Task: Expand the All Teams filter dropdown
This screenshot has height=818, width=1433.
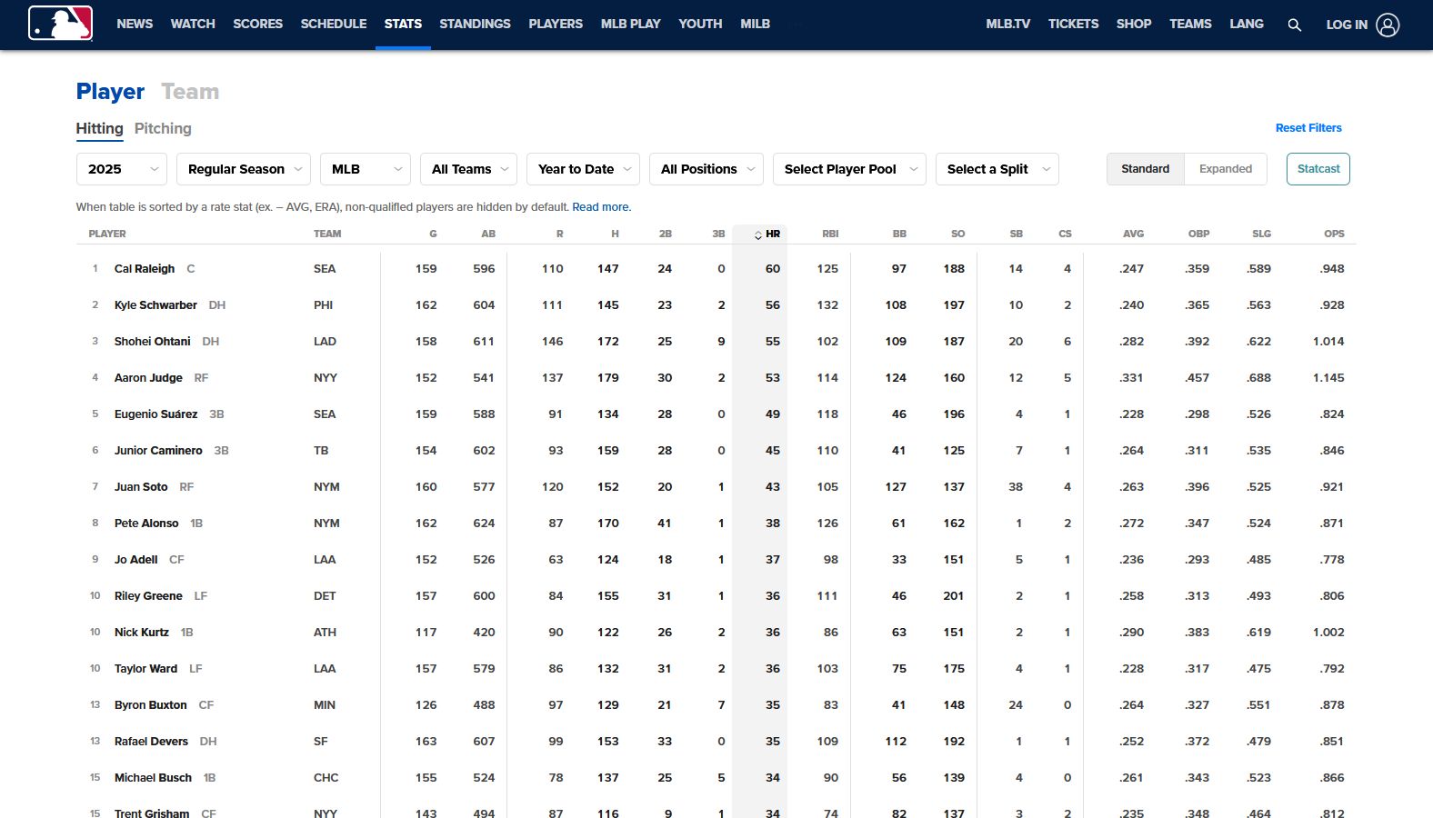Action: (x=469, y=169)
